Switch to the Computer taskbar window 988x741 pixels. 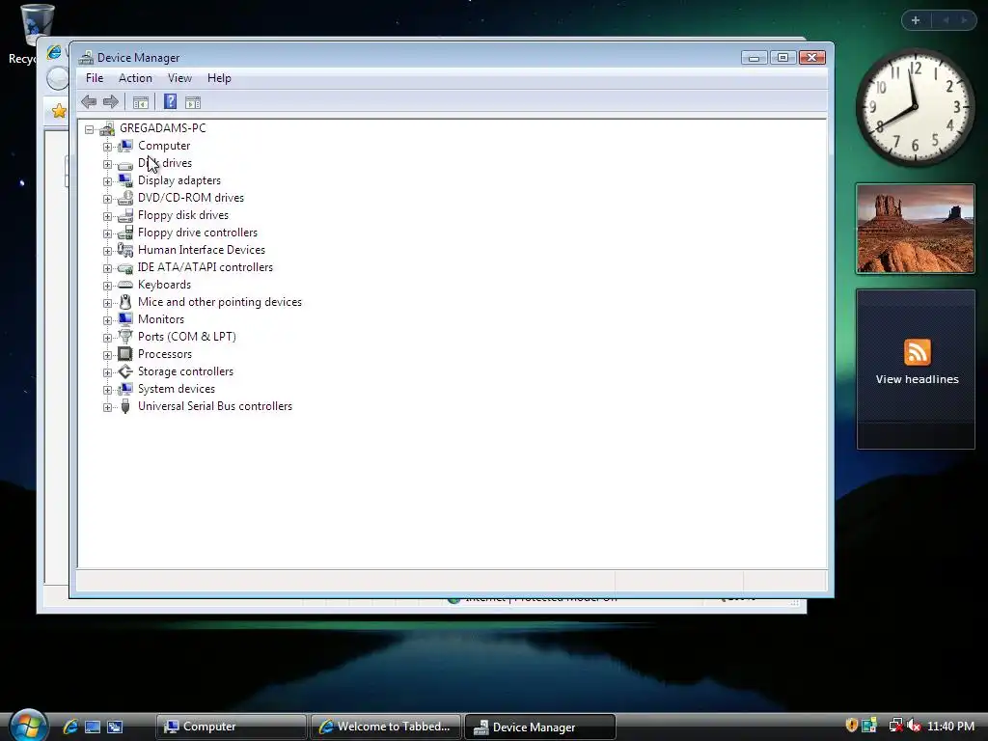(x=232, y=727)
